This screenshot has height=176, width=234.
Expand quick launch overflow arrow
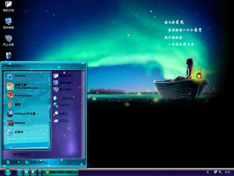[x=40, y=172]
